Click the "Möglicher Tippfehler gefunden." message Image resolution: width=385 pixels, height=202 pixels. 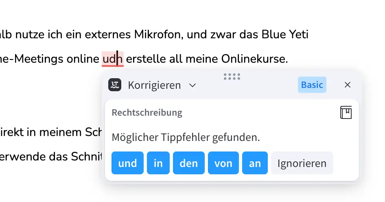coord(186,138)
